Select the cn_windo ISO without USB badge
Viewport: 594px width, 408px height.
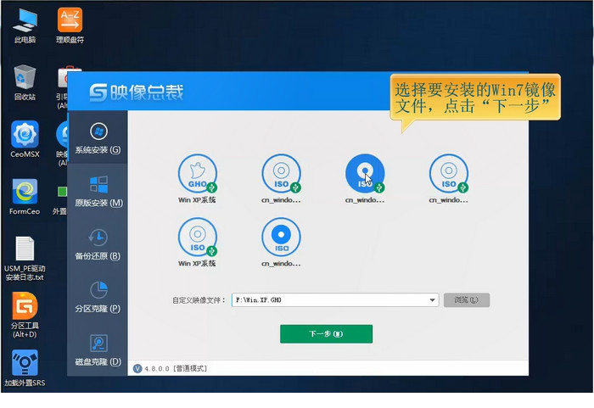[281, 242]
